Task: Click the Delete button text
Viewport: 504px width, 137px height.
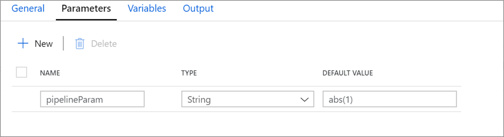Action: [104, 44]
